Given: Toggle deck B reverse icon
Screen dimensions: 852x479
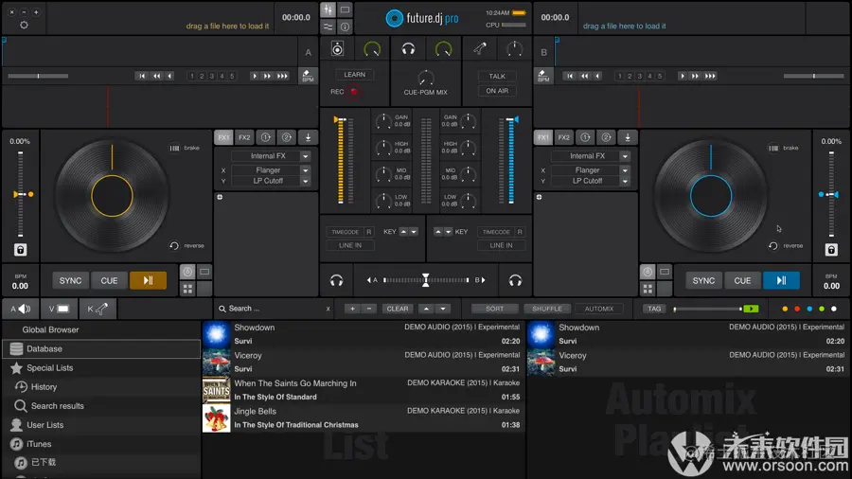Looking at the screenshot, I should point(772,246).
